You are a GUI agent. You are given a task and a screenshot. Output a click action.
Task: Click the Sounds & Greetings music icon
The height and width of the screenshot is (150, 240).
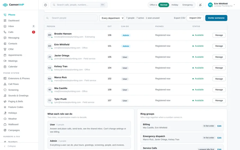click(x=5, y=96)
